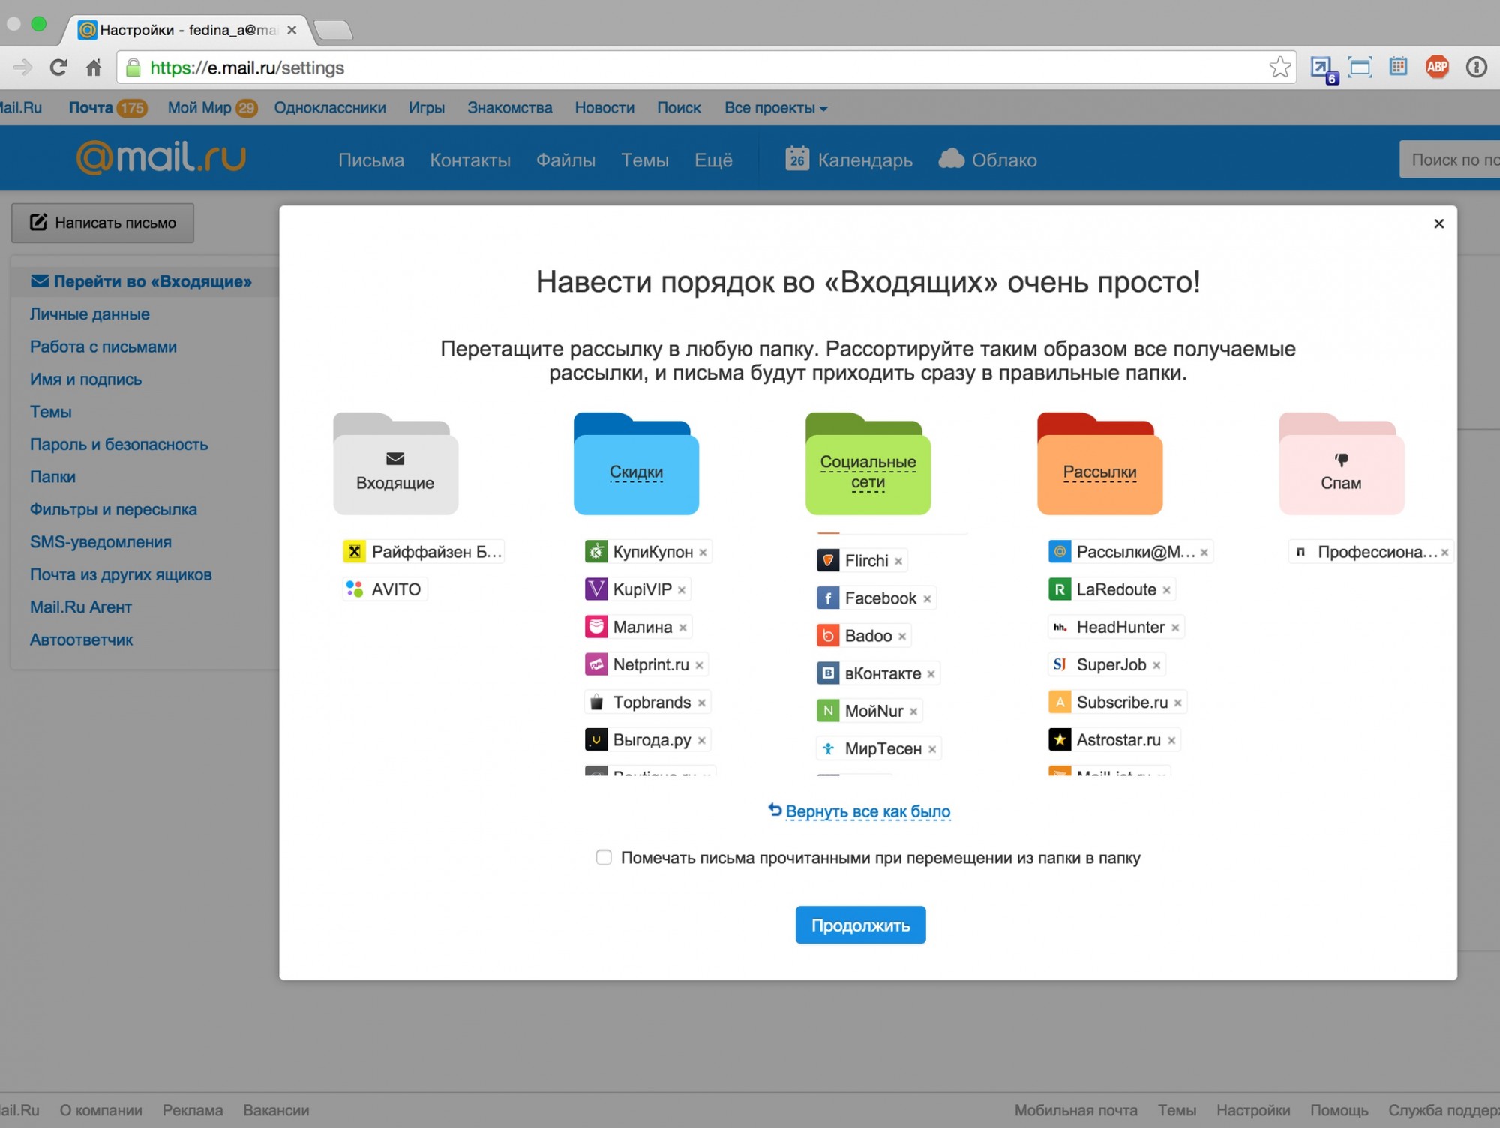Viewport: 1500px width, 1128px height.
Task: Click Вернуть всё как было reset link
Action: (x=862, y=811)
